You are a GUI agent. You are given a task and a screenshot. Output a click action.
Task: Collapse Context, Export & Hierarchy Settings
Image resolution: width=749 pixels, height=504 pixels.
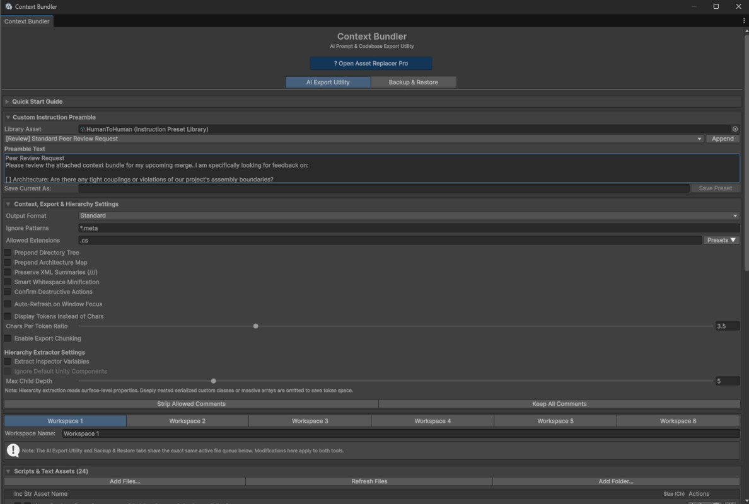(8, 203)
